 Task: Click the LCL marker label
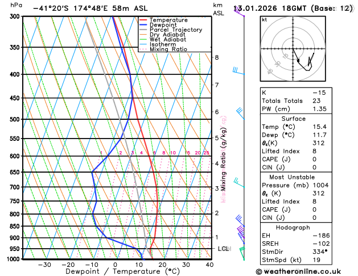(224, 249)
